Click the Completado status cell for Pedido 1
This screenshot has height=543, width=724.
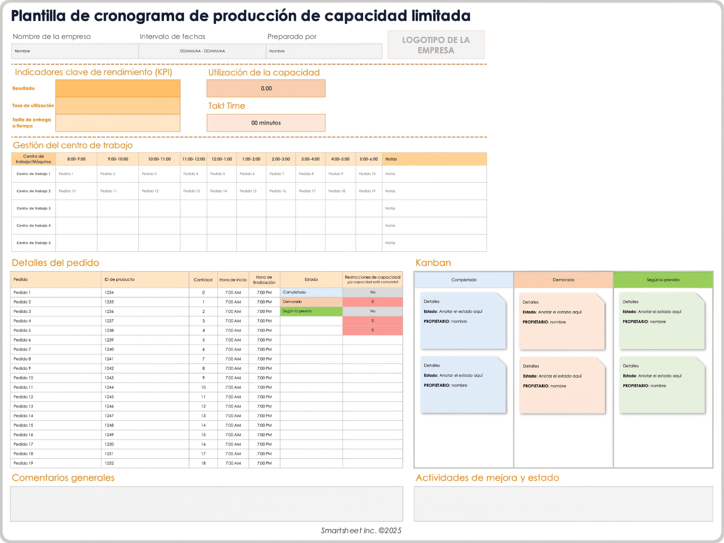[311, 292]
